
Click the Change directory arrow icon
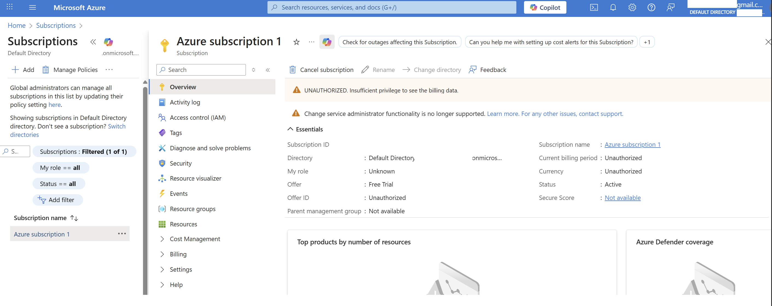click(406, 70)
